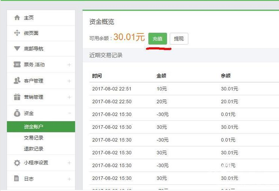Click the triangle icon beside 底部导航
Screen dimensions: 279x191
[17, 49]
